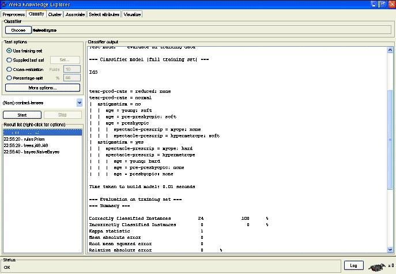This screenshot has width=396, height=274.
Task: Select the Supplied test set option
Action: tap(9, 60)
